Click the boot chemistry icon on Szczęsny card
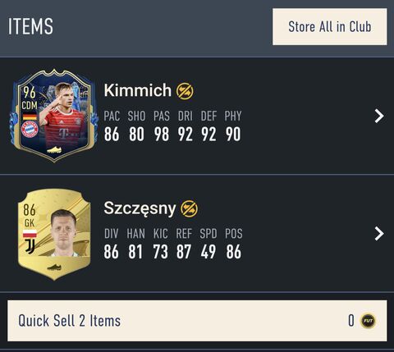 tap(54, 267)
